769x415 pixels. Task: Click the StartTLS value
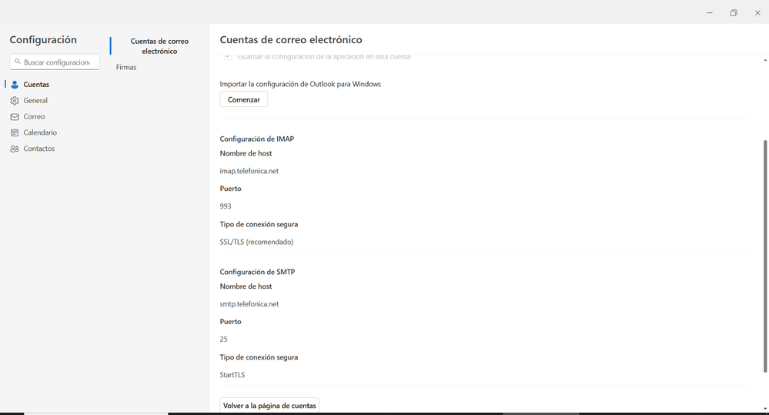pos(232,375)
